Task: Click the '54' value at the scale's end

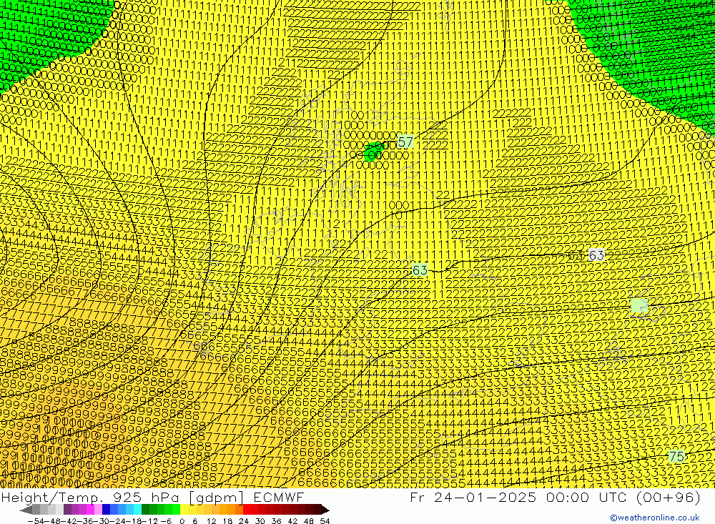Action: pyautogui.click(x=325, y=521)
